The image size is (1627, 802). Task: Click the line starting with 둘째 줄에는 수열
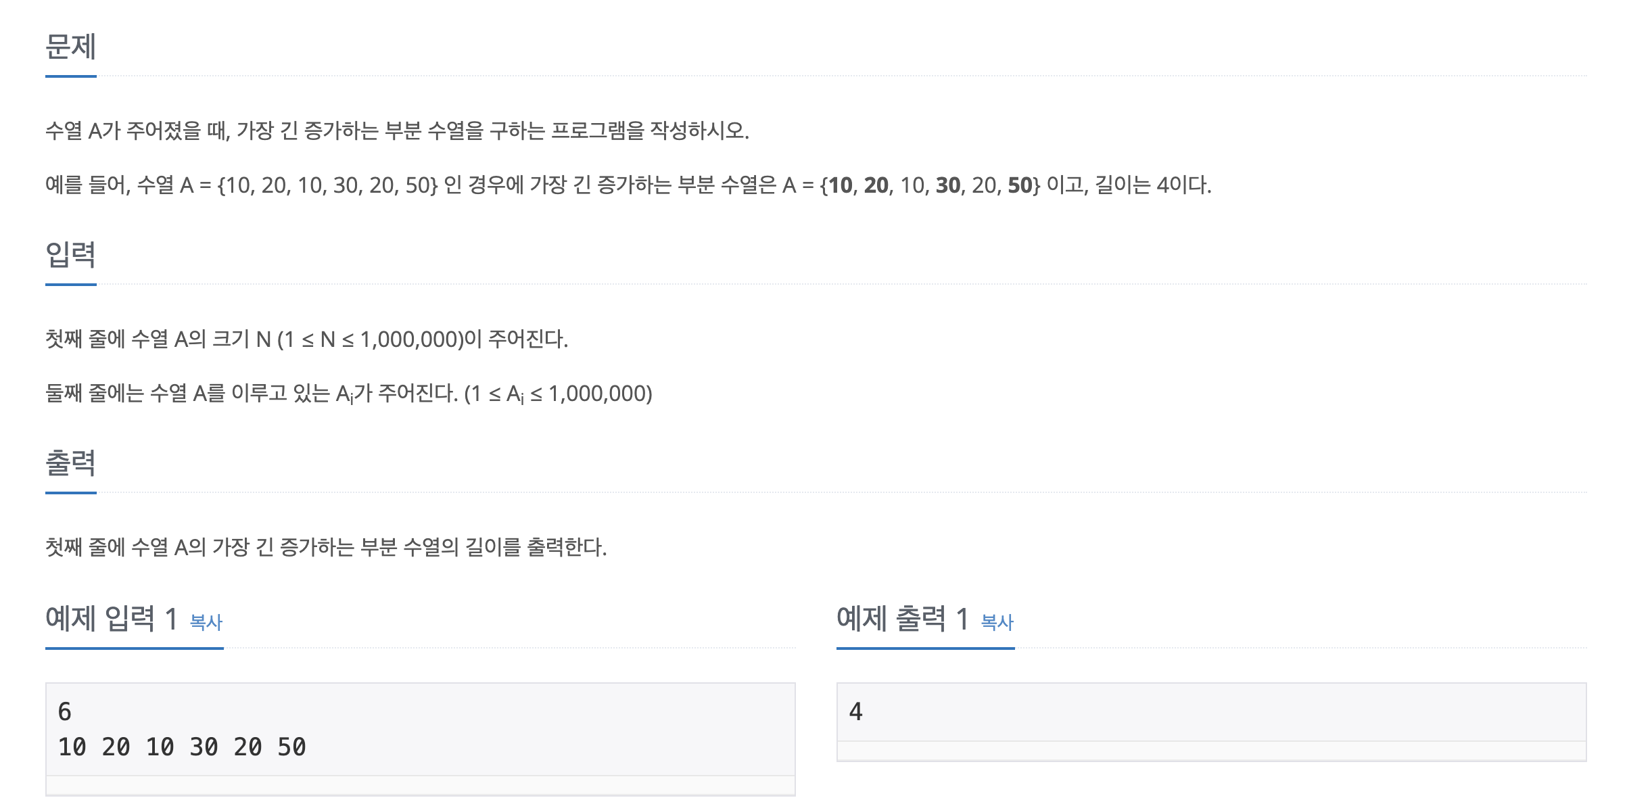tap(348, 394)
